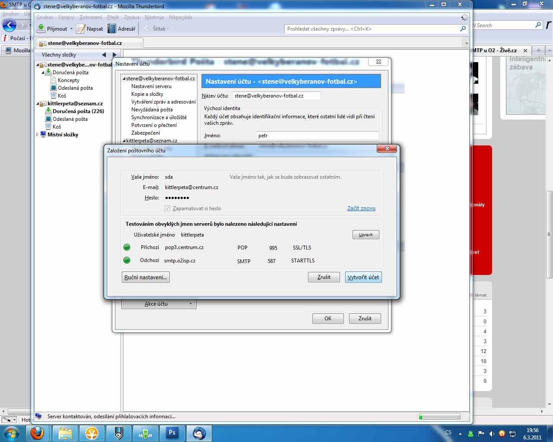Open Windows Explorer from taskbar
553x442 pixels.
(x=65, y=433)
